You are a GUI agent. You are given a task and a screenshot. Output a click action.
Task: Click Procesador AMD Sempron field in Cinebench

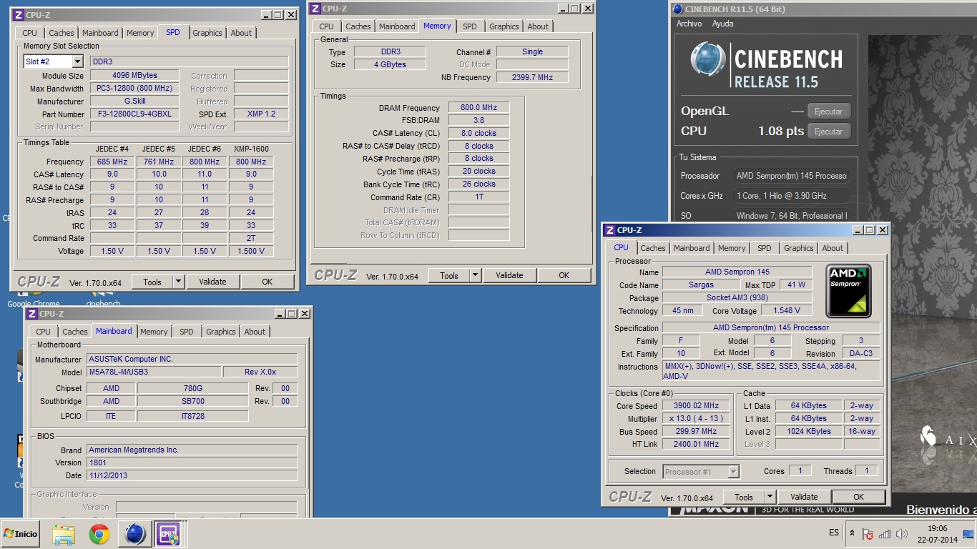pos(791,176)
